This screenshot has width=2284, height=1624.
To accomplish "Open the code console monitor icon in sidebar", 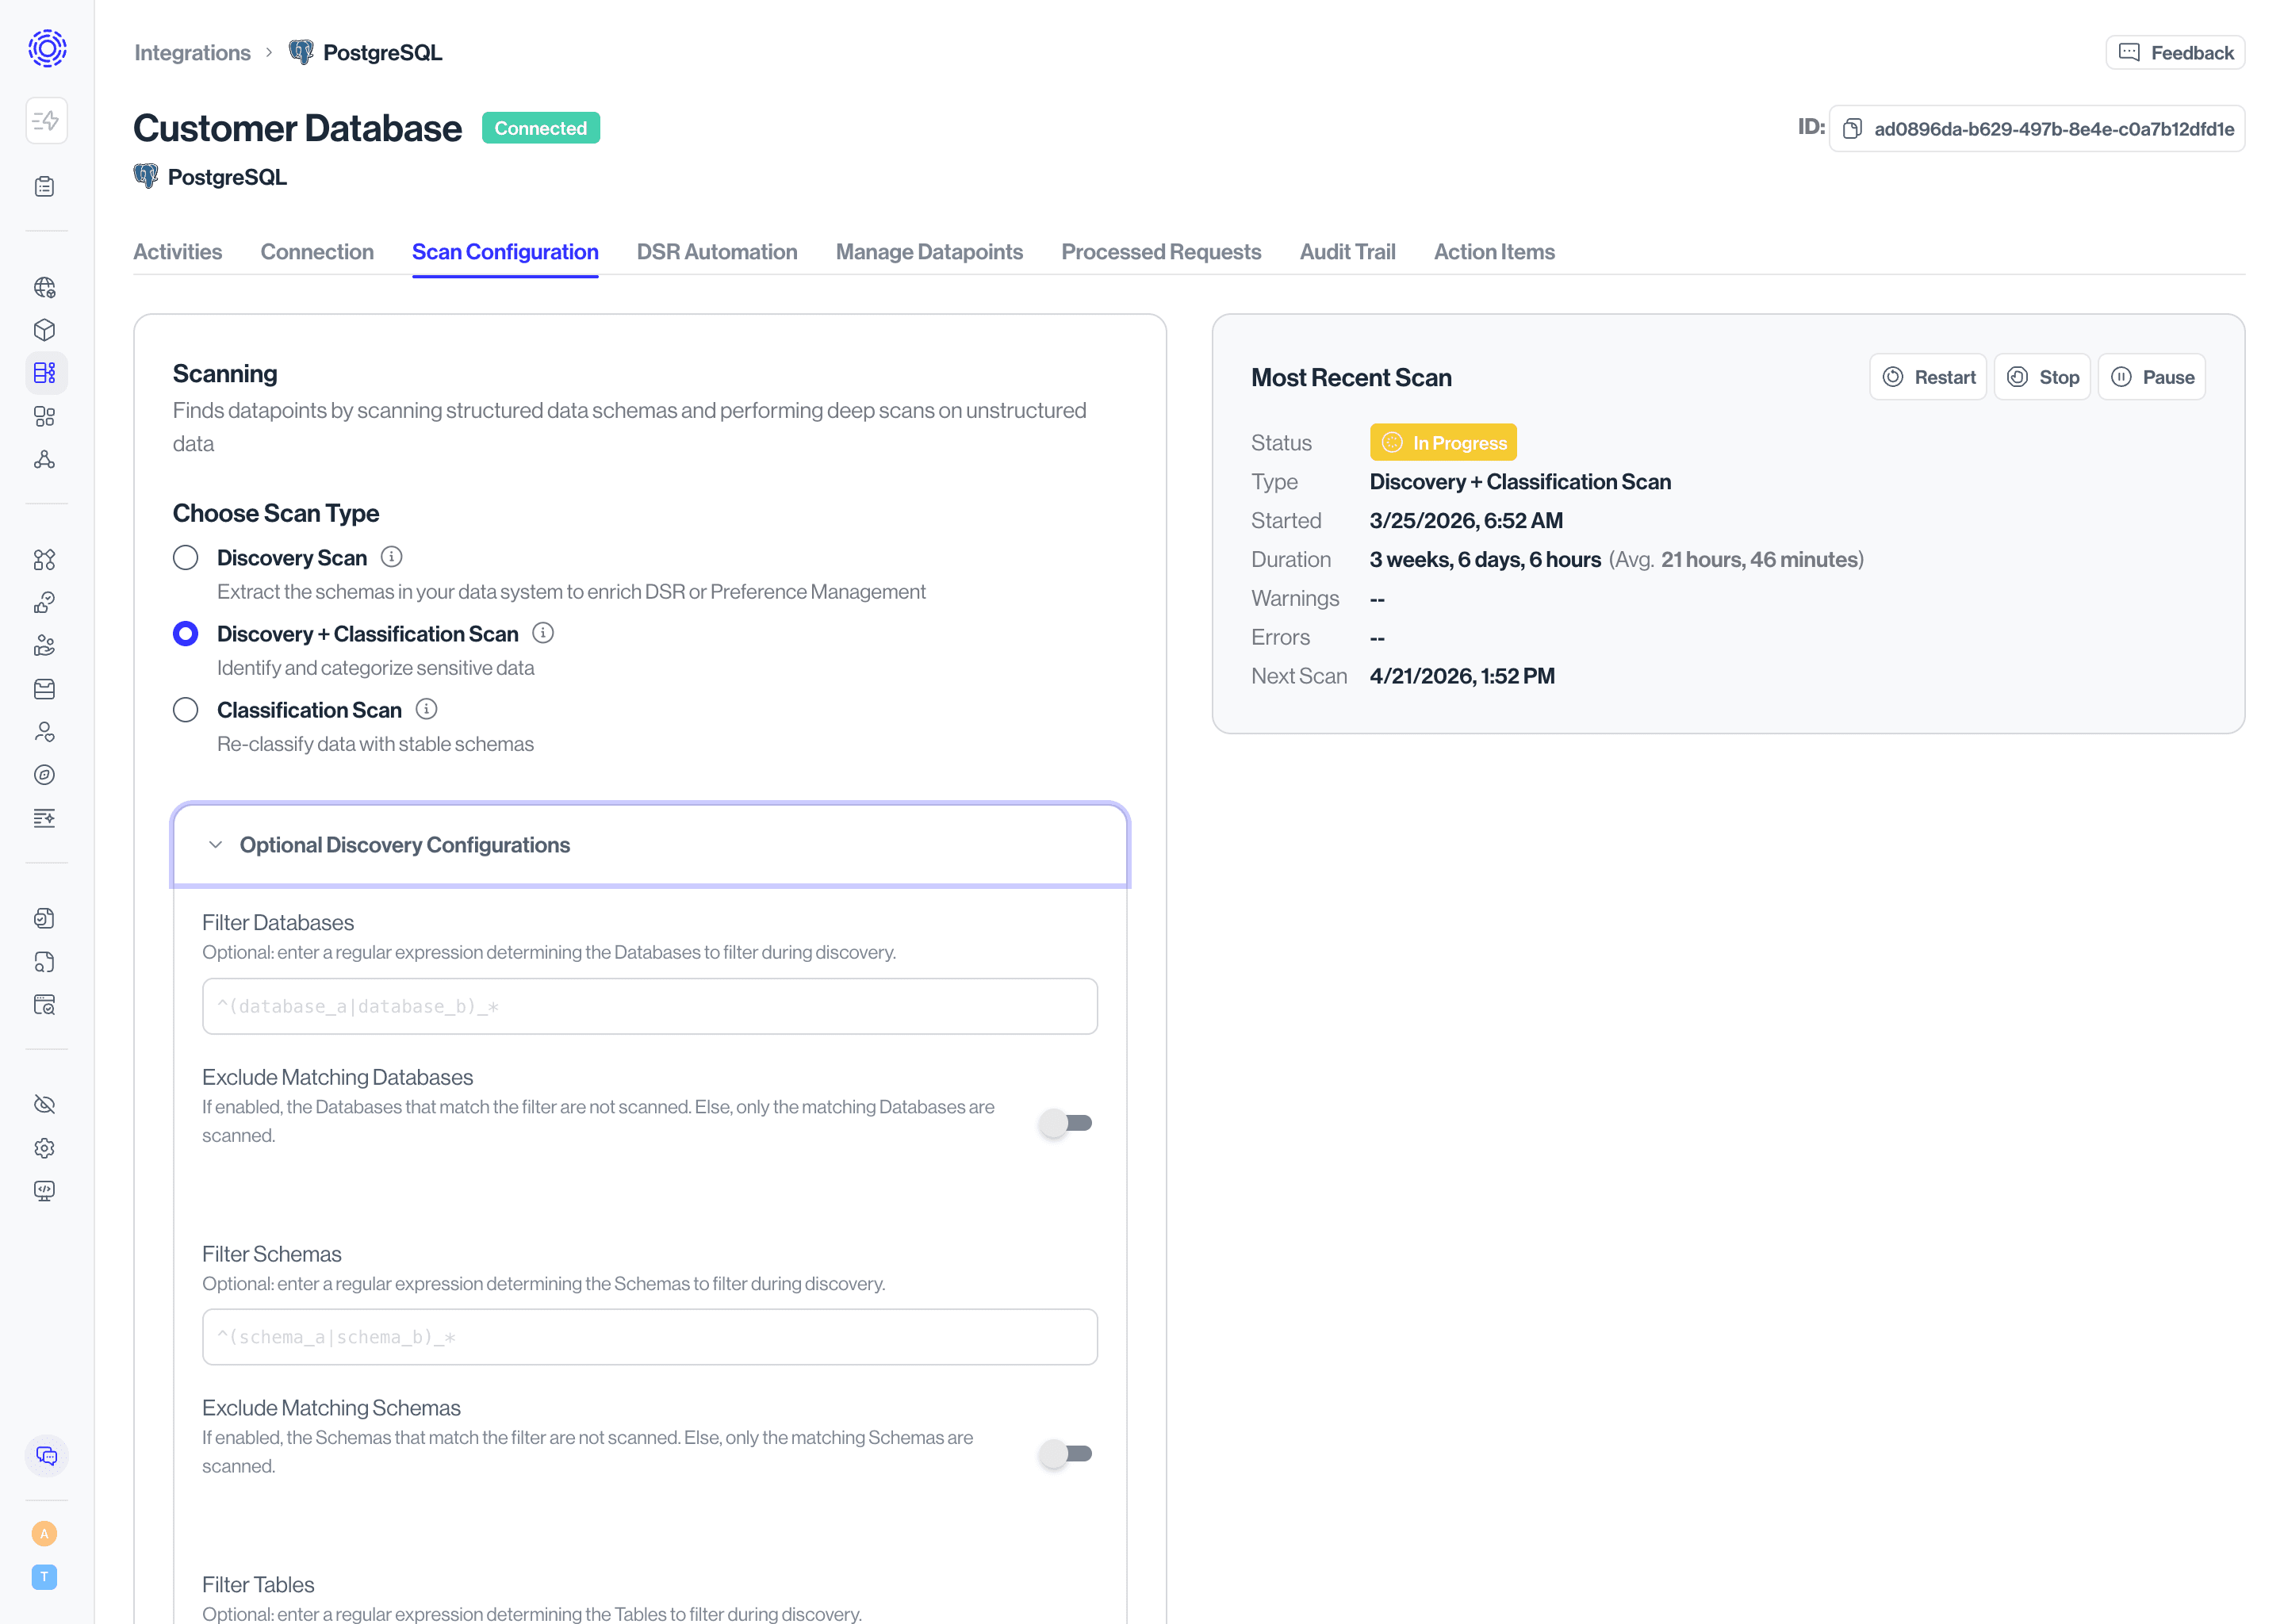I will click(x=45, y=1190).
